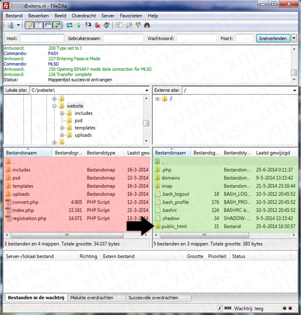This screenshot has width=301, height=315.
Task: Open the Site Manager icon
Action: point(10,25)
